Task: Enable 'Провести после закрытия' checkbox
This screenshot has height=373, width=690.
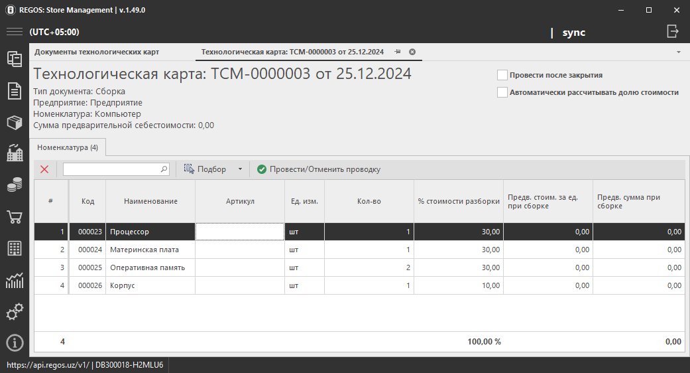Action: click(x=502, y=75)
